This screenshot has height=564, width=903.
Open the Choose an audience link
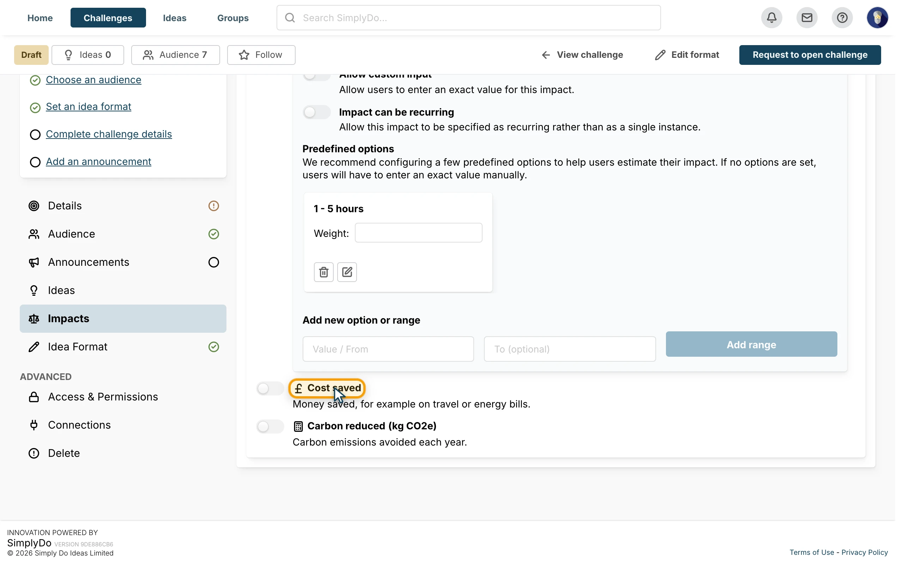[x=94, y=80]
